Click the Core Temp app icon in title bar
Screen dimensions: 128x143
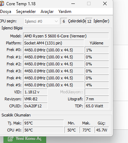pos(2,3)
